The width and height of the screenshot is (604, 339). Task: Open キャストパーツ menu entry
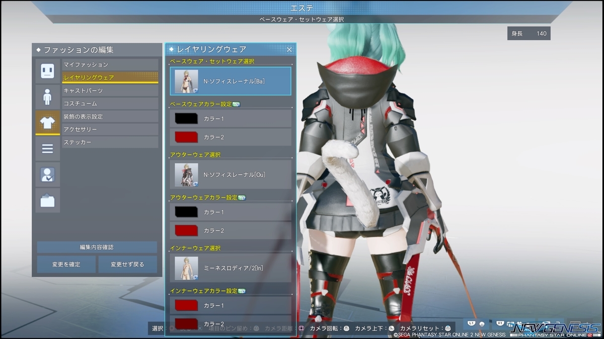(110, 90)
